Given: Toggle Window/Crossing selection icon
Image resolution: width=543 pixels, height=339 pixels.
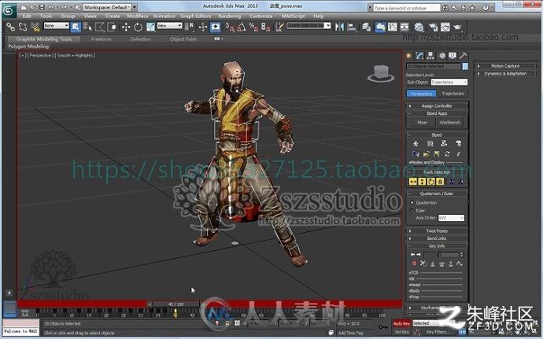Looking at the screenshot, I should (x=112, y=27).
